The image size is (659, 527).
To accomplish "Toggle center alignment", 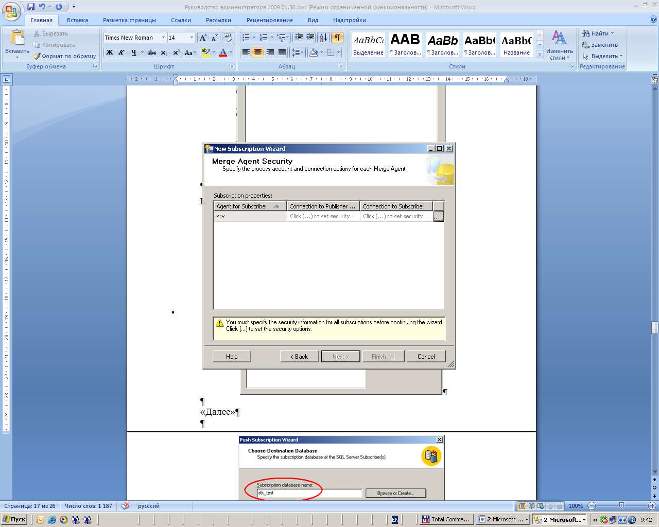I will (258, 52).
